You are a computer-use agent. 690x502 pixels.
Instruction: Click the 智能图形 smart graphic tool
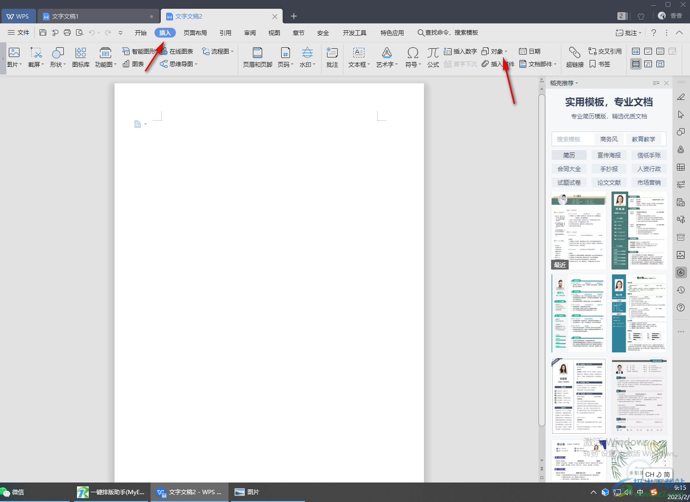(x=139, y=51)
